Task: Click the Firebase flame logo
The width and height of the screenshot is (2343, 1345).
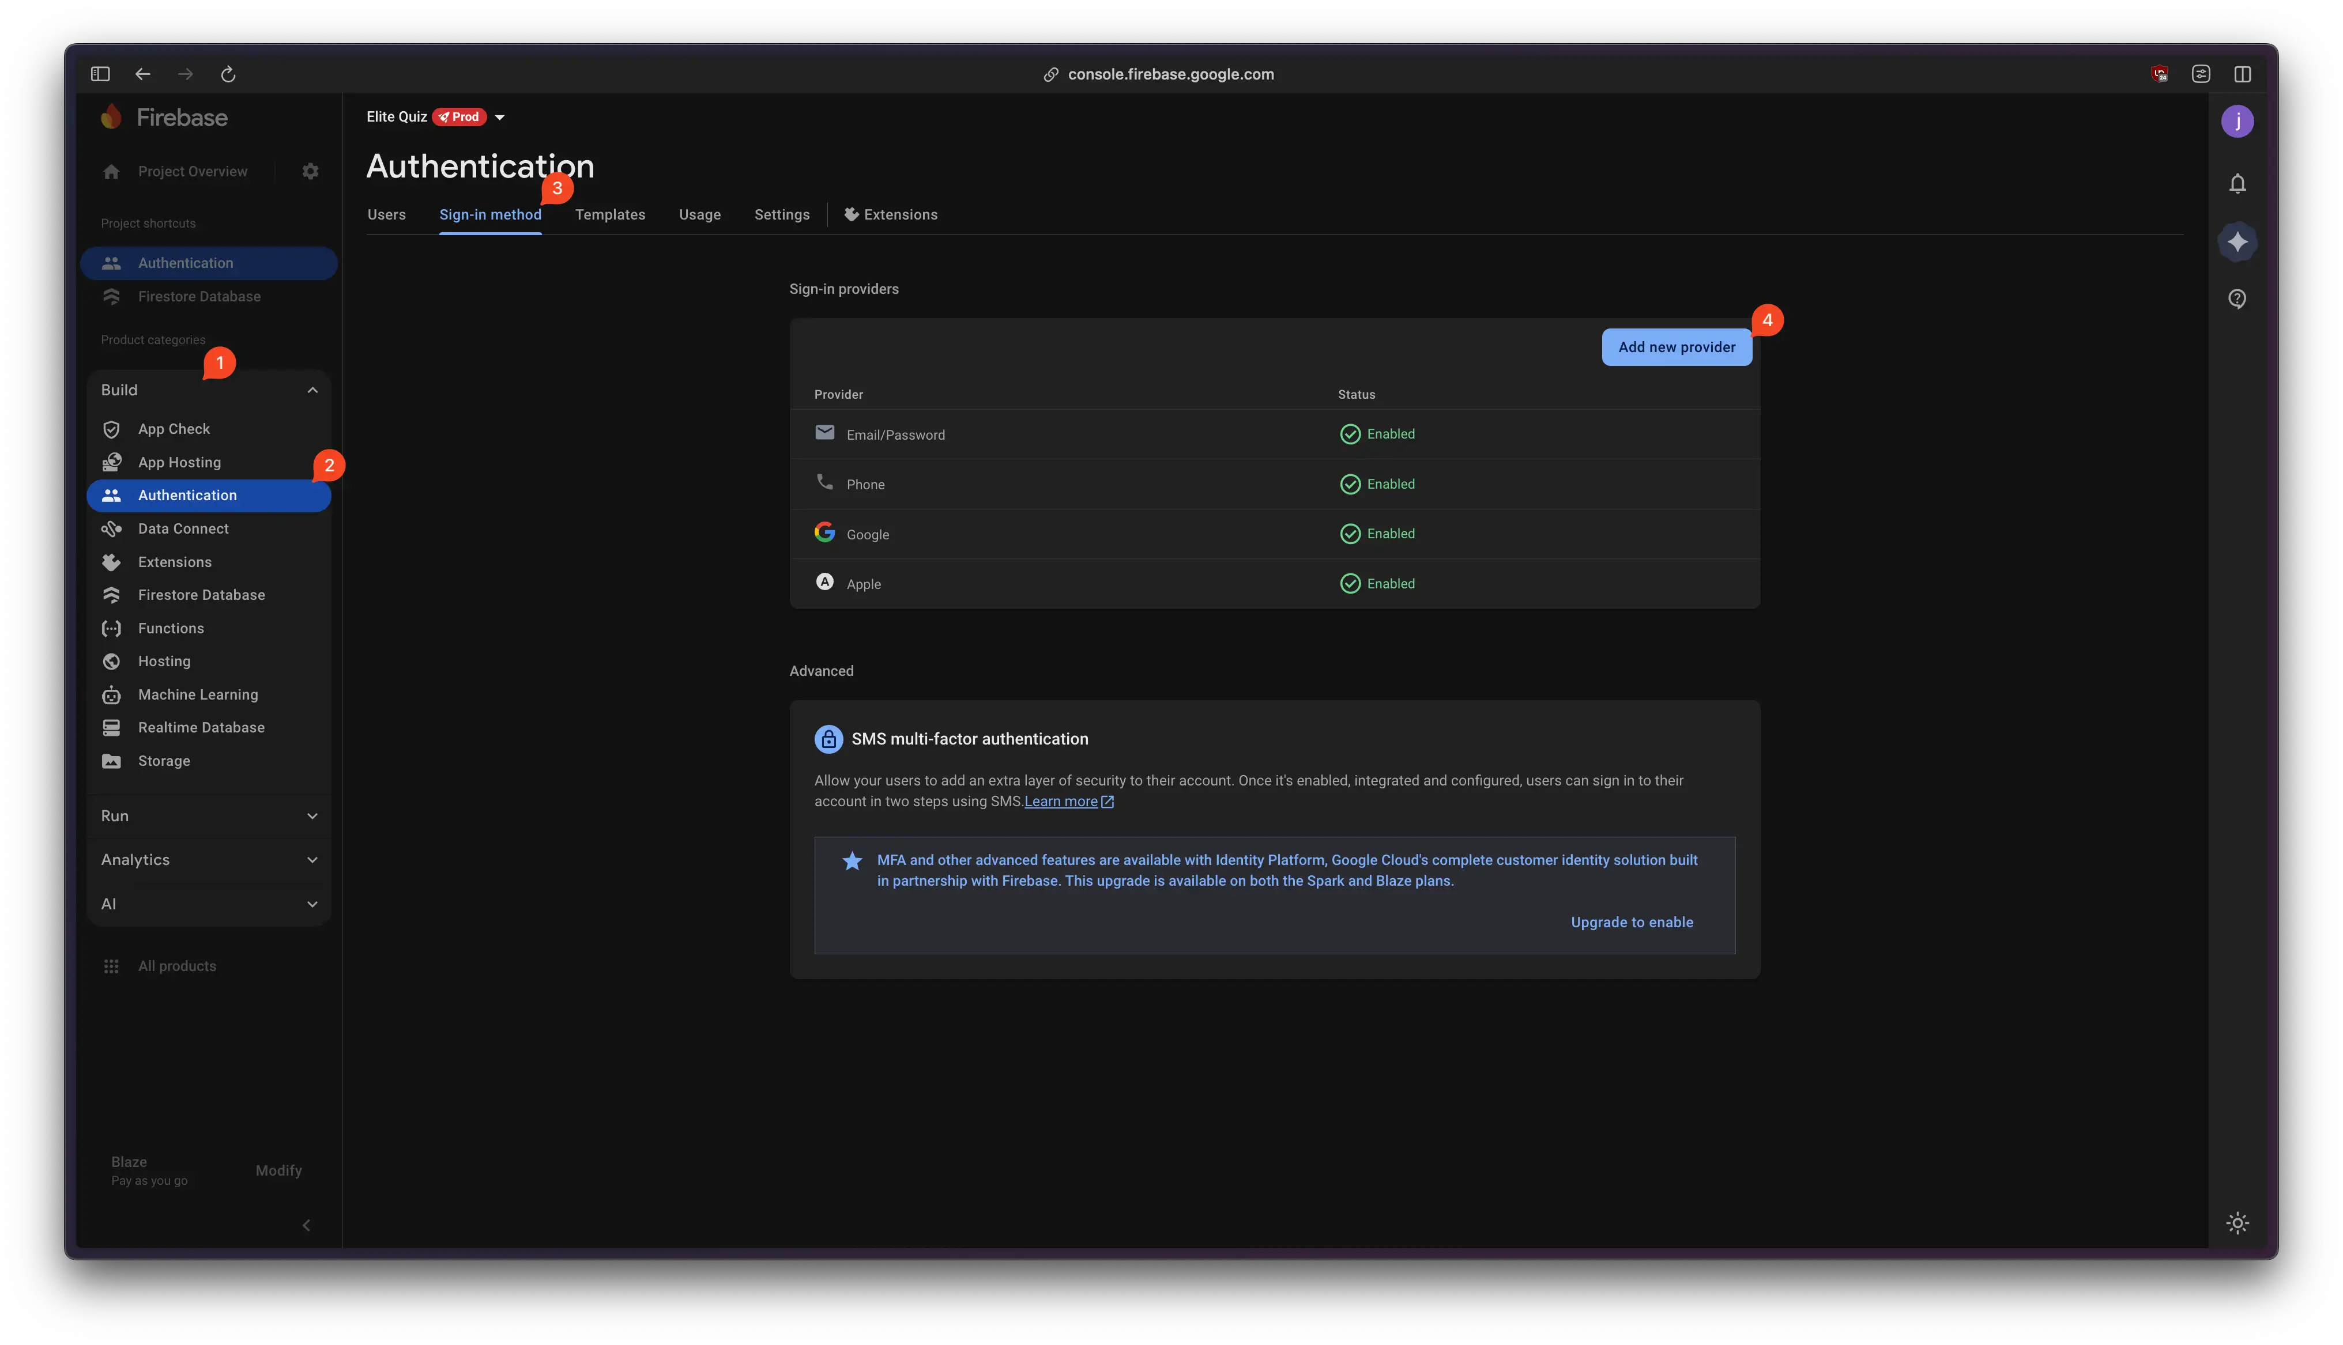Action: (112, 118)
